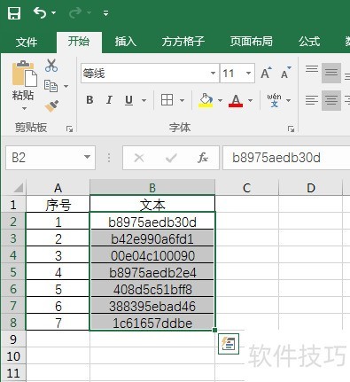The width and height of the screenshot is (350, 382).
Task: Open the Underline style dropdown arrow
Action: click(144, 100)
